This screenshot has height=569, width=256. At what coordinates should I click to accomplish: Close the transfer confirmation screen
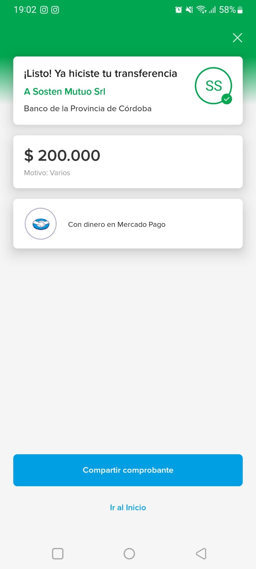[237, 38]
